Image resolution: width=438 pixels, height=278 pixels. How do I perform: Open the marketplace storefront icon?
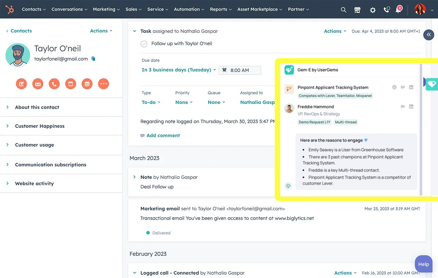[x=358, y=10]
